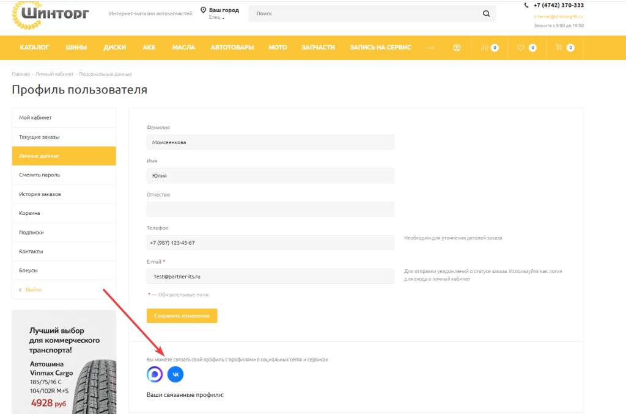The image size is (626, 414).
Task: Click the Главная breadcrumb link
Action: [x=21, y=74]
